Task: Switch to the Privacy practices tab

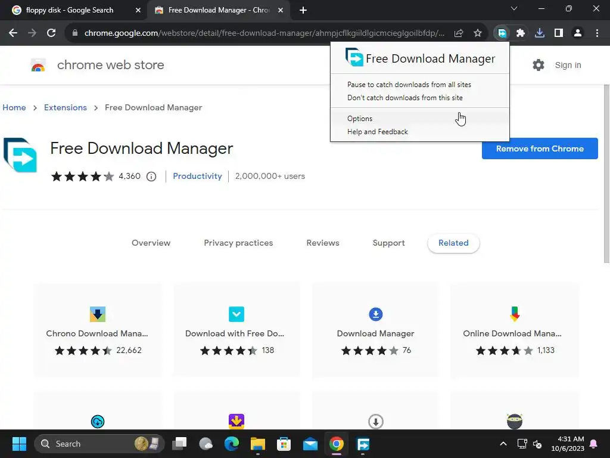Action: coord(238,243)
